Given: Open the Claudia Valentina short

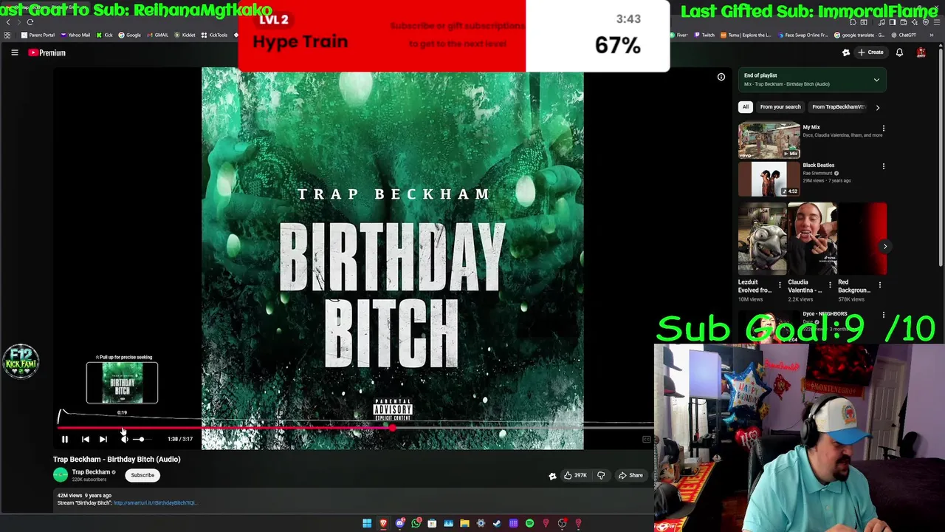Looking at the screenshot, I should 812,238.
